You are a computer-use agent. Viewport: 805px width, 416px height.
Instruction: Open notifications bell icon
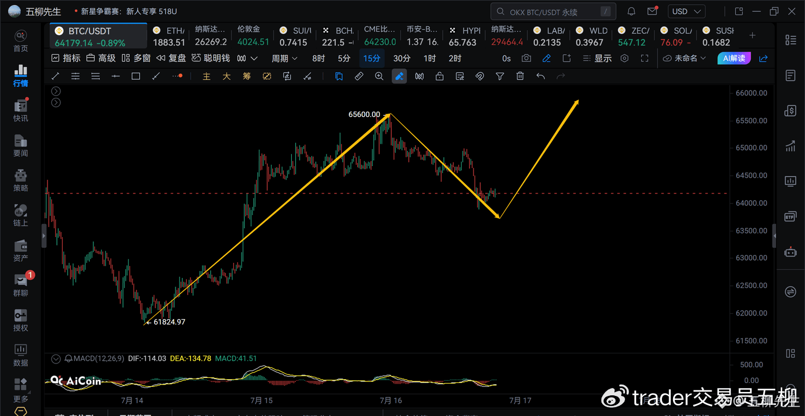pos(631,11)
